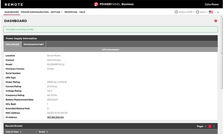Image resolution: width=224 pixels, height=134 pixels.
Task: Click the logout icon at far right
Action: 218,12
